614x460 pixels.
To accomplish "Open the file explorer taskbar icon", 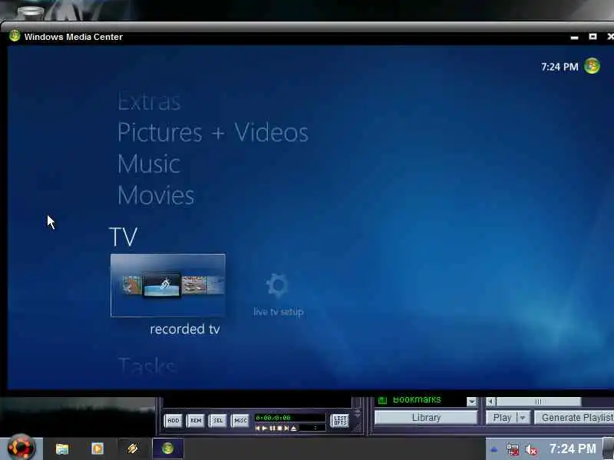I will point(62,449).
